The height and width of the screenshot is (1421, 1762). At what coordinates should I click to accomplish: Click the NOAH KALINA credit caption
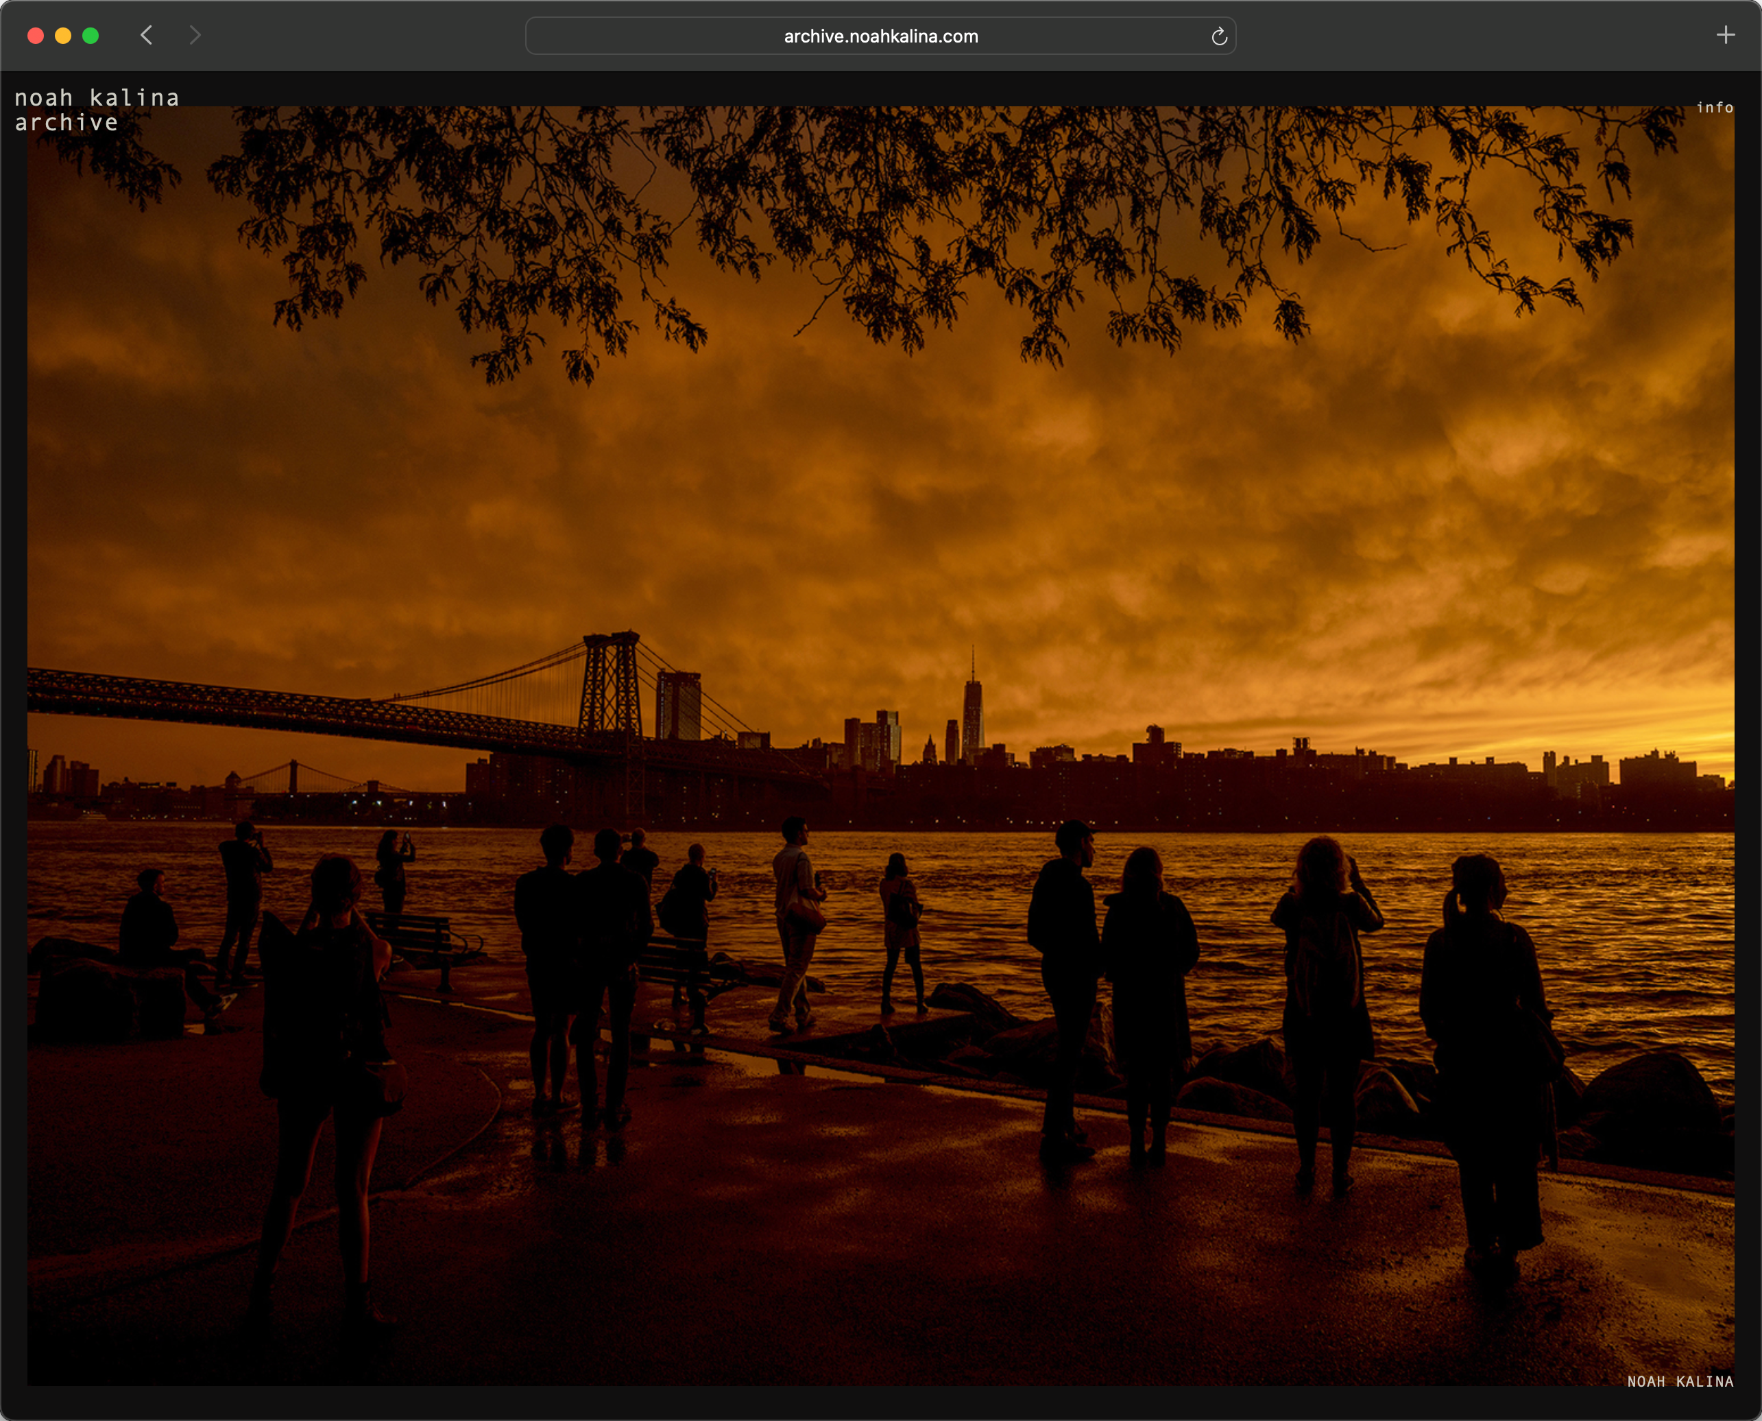pos(1679,1381)
